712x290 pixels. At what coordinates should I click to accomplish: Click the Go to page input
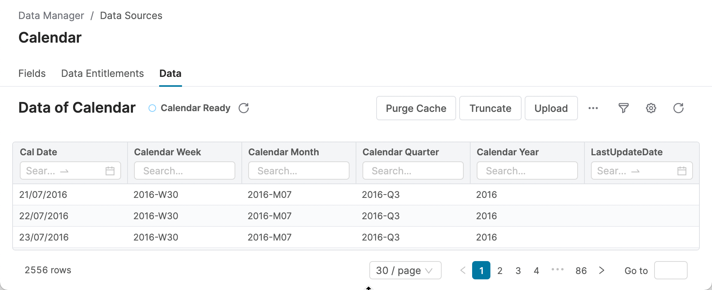pyautogui.click(x=670, y=271)
